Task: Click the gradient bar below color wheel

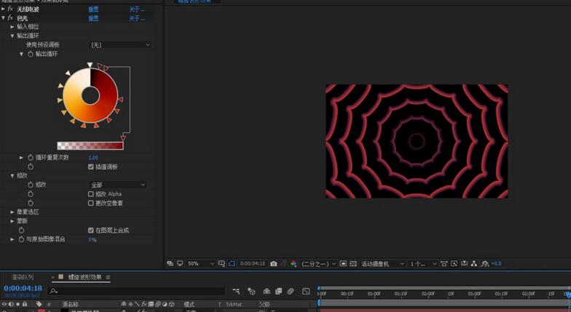Action: coord(90,145)
